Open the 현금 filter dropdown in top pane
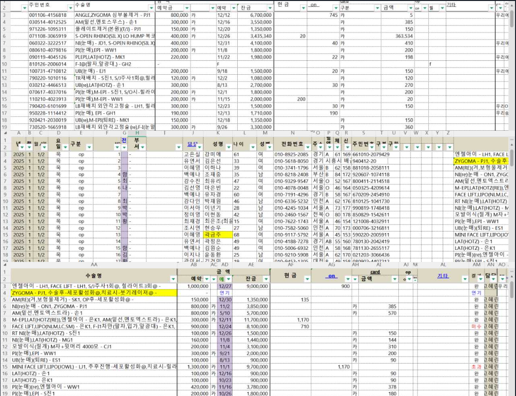516x396 pixels. click(303, 8)
